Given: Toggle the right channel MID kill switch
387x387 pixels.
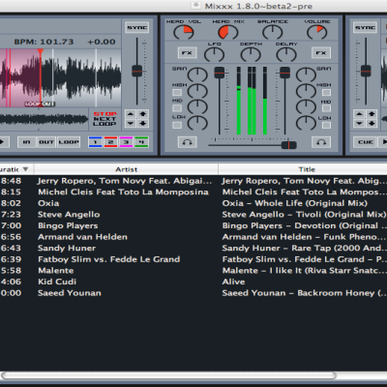Looking at the screenshot, I should click(x=326, y=108).
